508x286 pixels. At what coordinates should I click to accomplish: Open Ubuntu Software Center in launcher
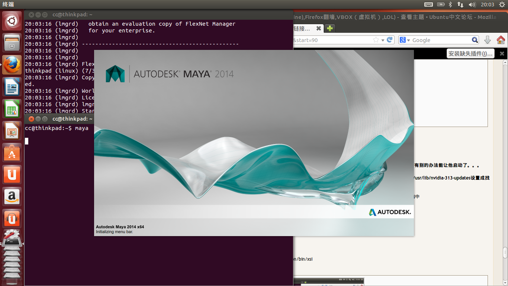[12, 152]
